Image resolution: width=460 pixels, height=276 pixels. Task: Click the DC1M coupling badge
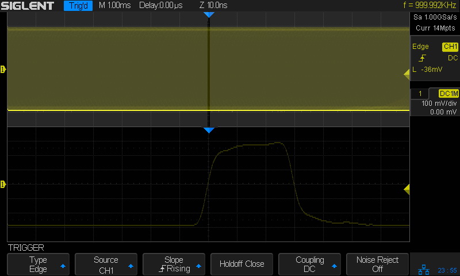pos(448,93)
